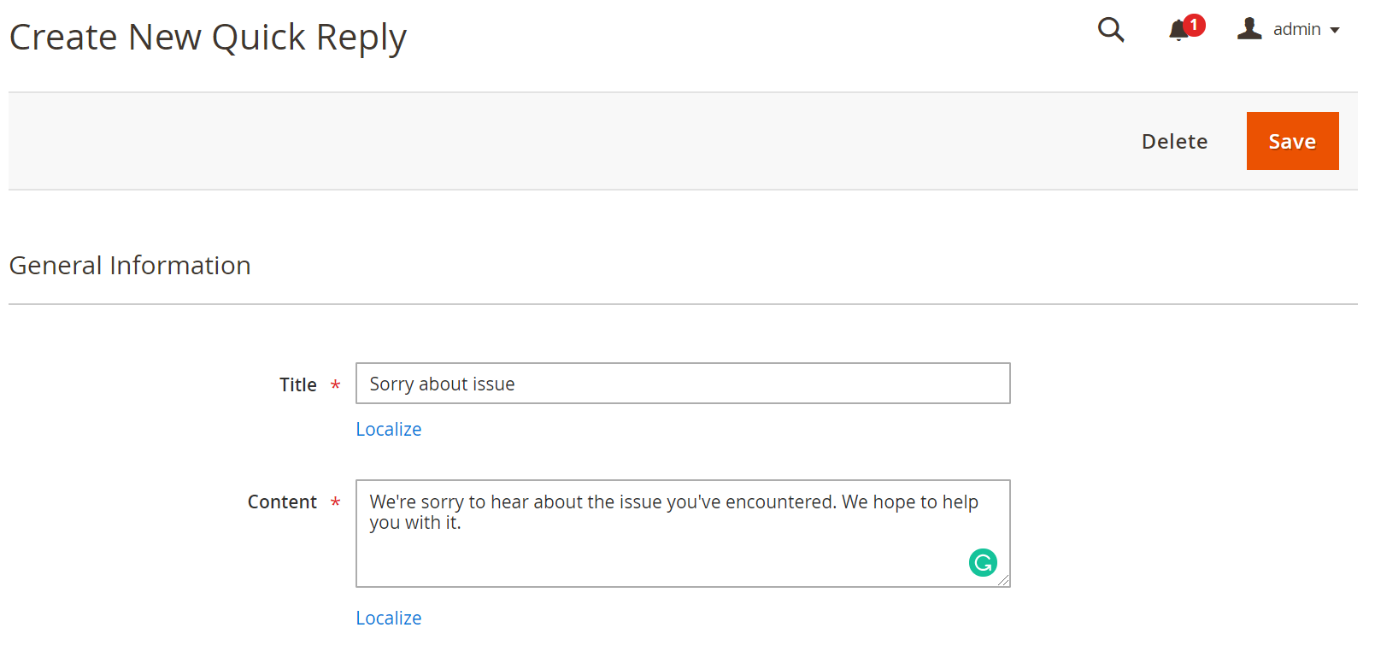Open search with the magnifier icon

(1111, 30)
